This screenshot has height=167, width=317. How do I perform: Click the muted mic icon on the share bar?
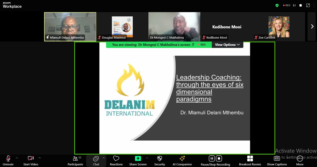(x=193, y=45)
